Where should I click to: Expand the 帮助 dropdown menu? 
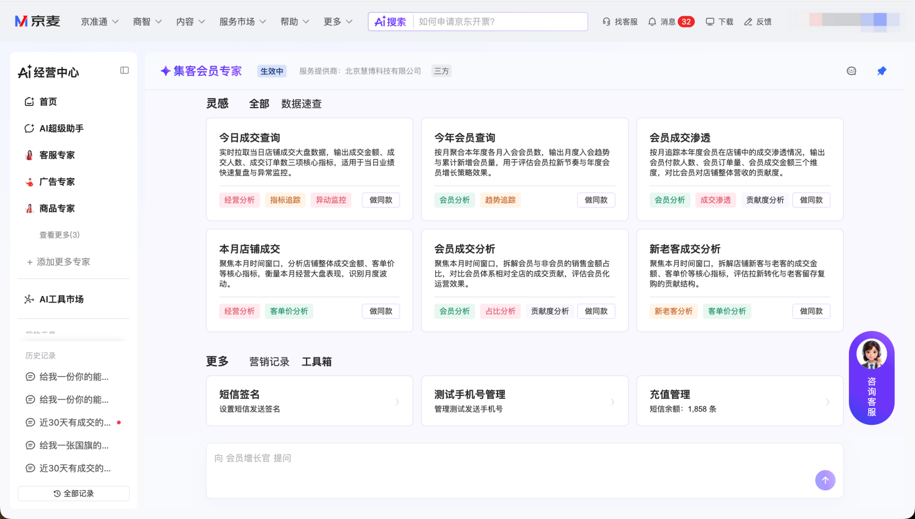[294, 22]
